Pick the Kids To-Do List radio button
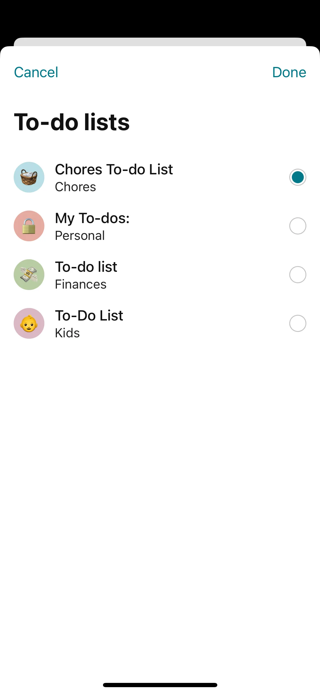The height and width of the screenshot is (694, 320). 298,323
